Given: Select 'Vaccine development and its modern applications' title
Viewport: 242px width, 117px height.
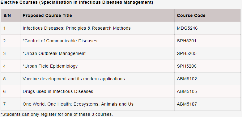Looking at the screenshot, I should pos(74,79).
